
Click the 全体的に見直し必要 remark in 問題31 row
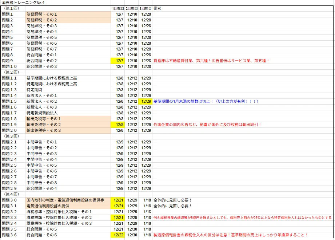click(172, 206)
